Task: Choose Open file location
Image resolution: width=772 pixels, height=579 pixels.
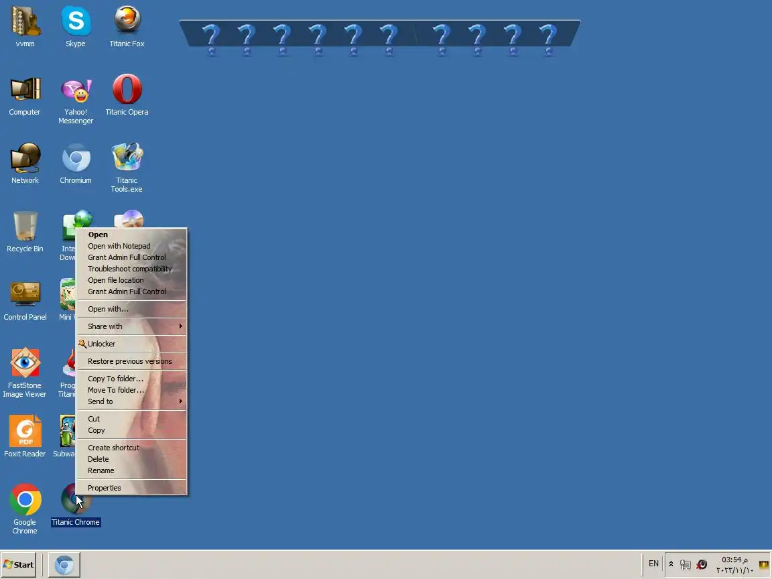Action: click(132, 280)
